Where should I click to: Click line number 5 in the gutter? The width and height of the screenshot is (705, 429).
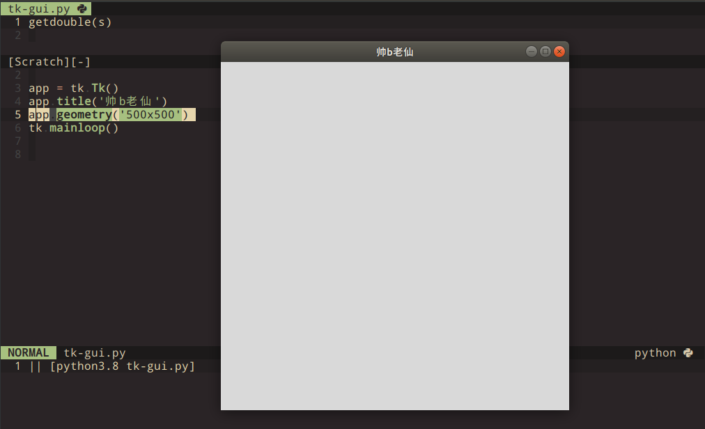click(x=18, y=115)
